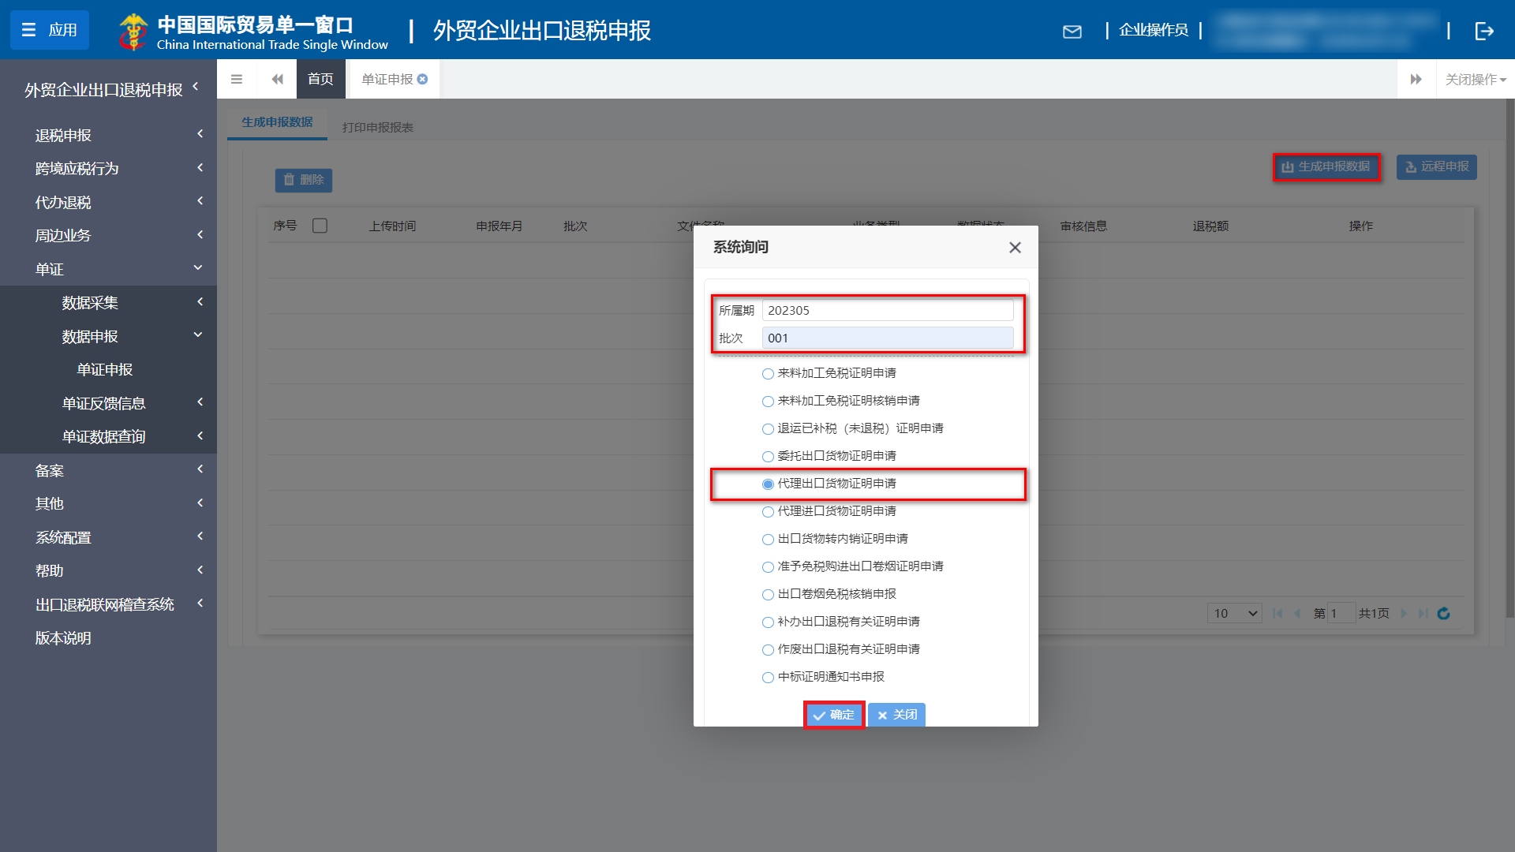Switch to the 打印申报报表 tab
1515x852 pixels.
tap(379, 125)
